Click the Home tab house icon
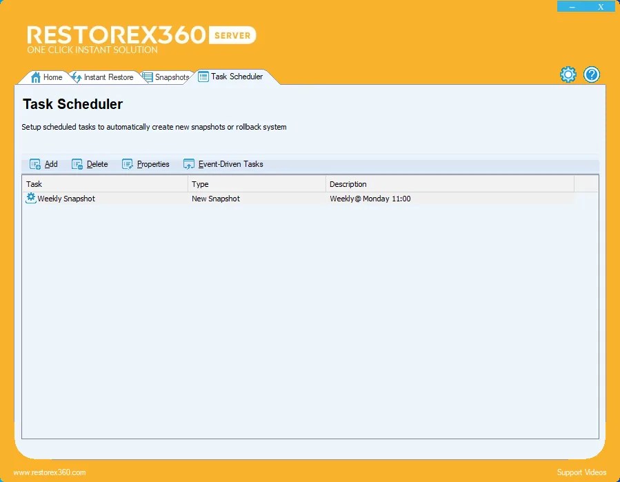Screen dimensions: 620x482 [x=36, y=77]
